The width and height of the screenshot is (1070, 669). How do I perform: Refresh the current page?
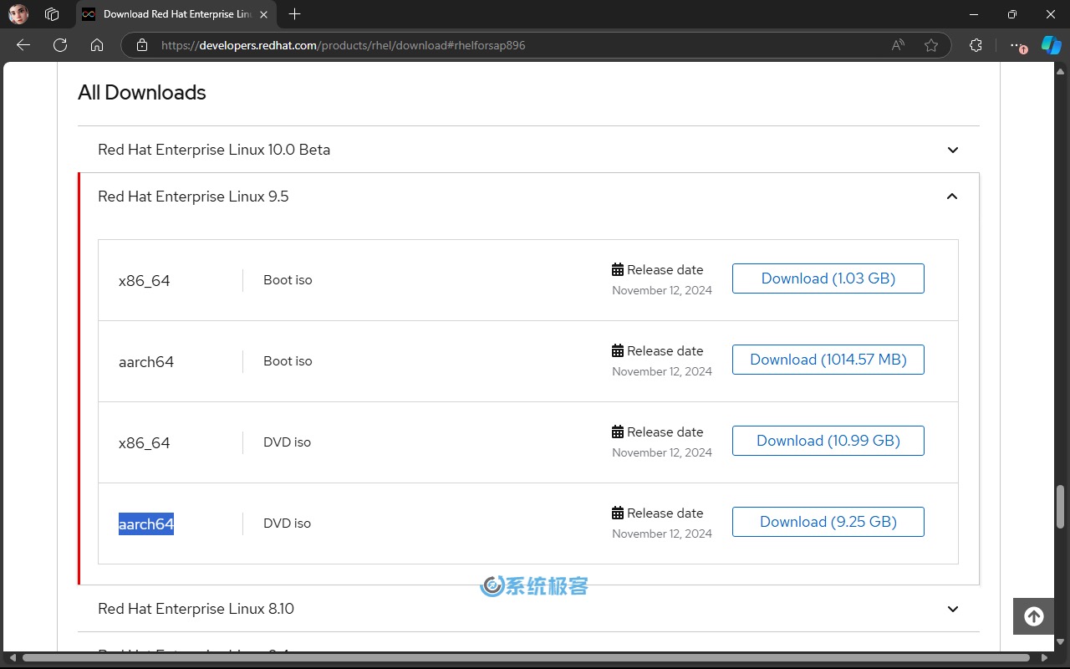pos(60,45)
